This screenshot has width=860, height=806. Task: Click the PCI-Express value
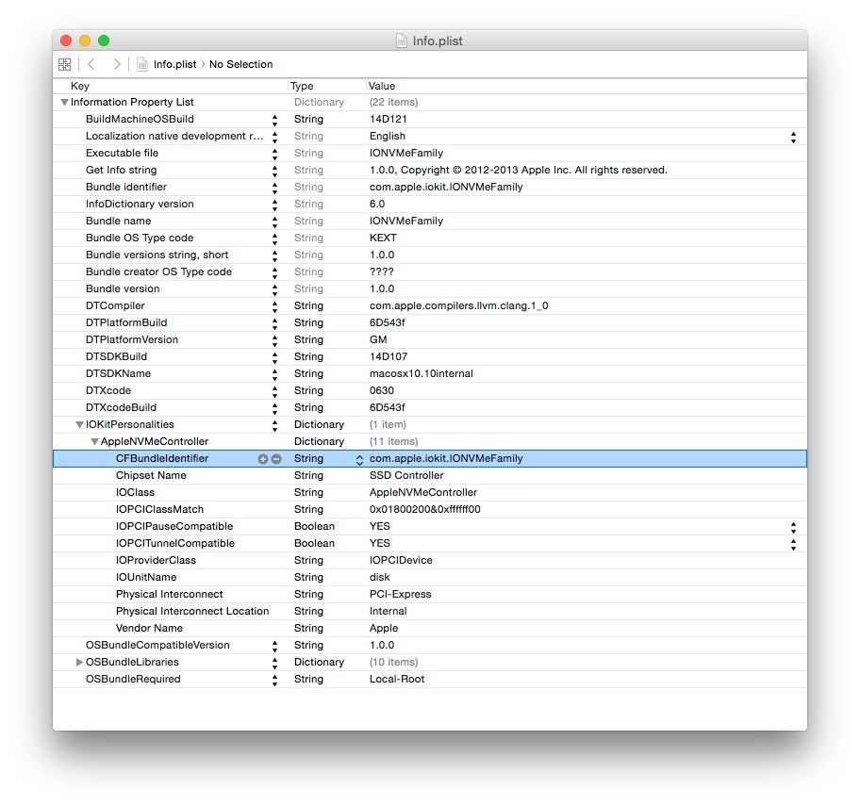(x=401, y=594)
